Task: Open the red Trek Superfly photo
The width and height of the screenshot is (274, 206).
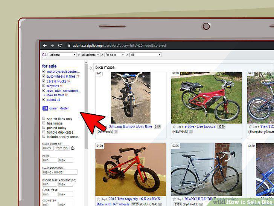Action: point(131,170)
